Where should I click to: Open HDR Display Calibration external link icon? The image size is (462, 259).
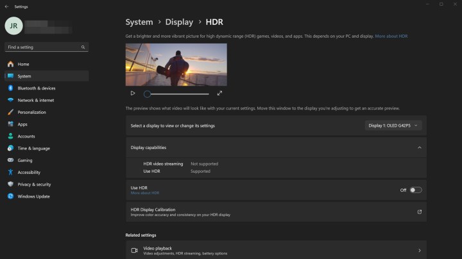(x=419, y=212)
